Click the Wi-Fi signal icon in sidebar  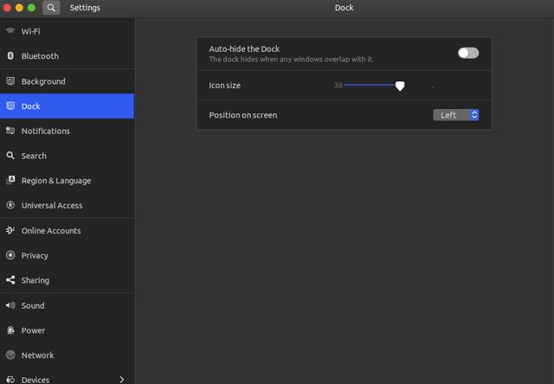pyautogui.click(x=10, y=31)
